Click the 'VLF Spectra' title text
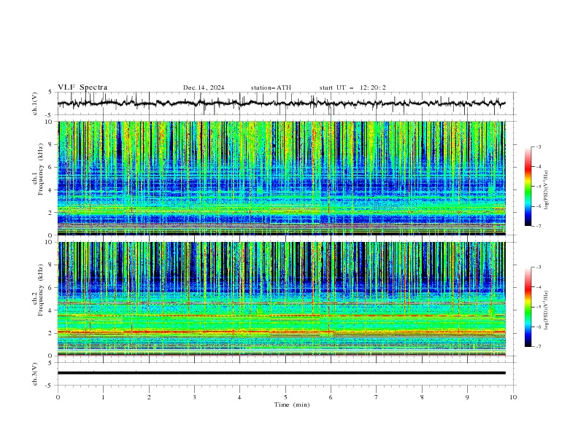The width and height of the screenshot is (578, 446). [82, 87]
